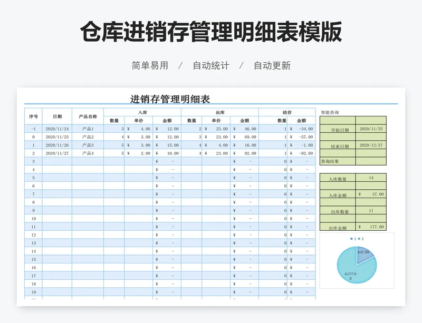Select the sheet heading 进销存管理明细表
The height and width of the screenshot is (323, 422).
tap(170, 99)
